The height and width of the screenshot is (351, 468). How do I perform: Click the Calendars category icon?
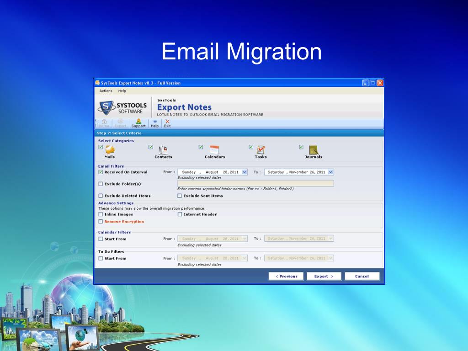214,149
